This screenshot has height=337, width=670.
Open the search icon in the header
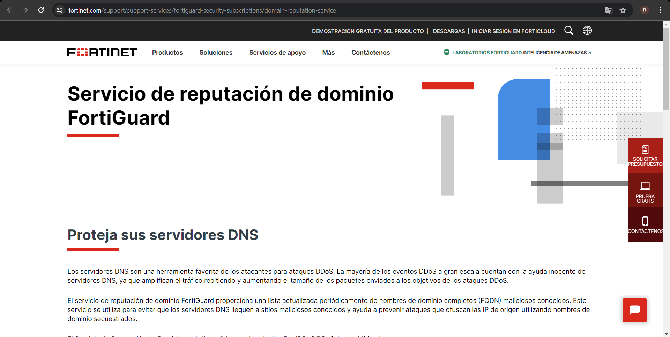(x=569, y=31)
